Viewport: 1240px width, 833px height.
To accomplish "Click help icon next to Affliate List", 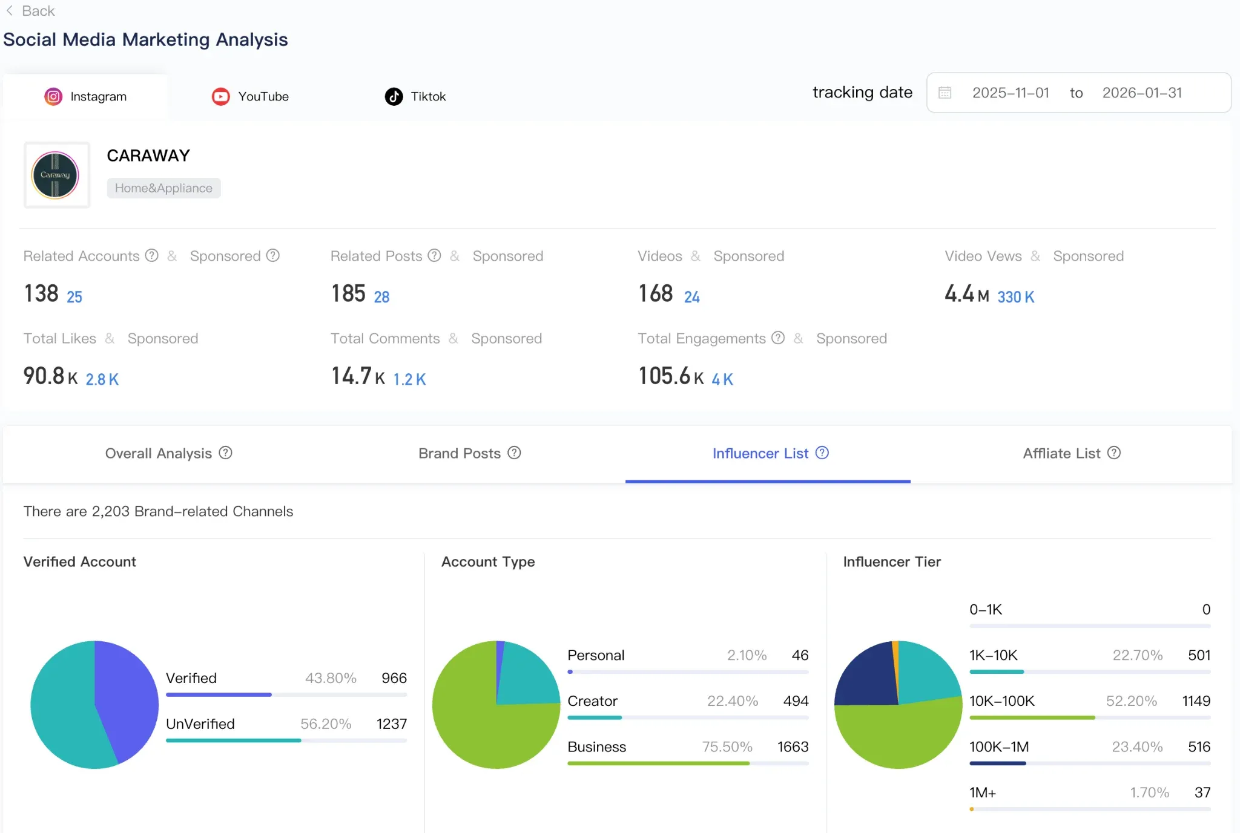I will [1114, 452].
